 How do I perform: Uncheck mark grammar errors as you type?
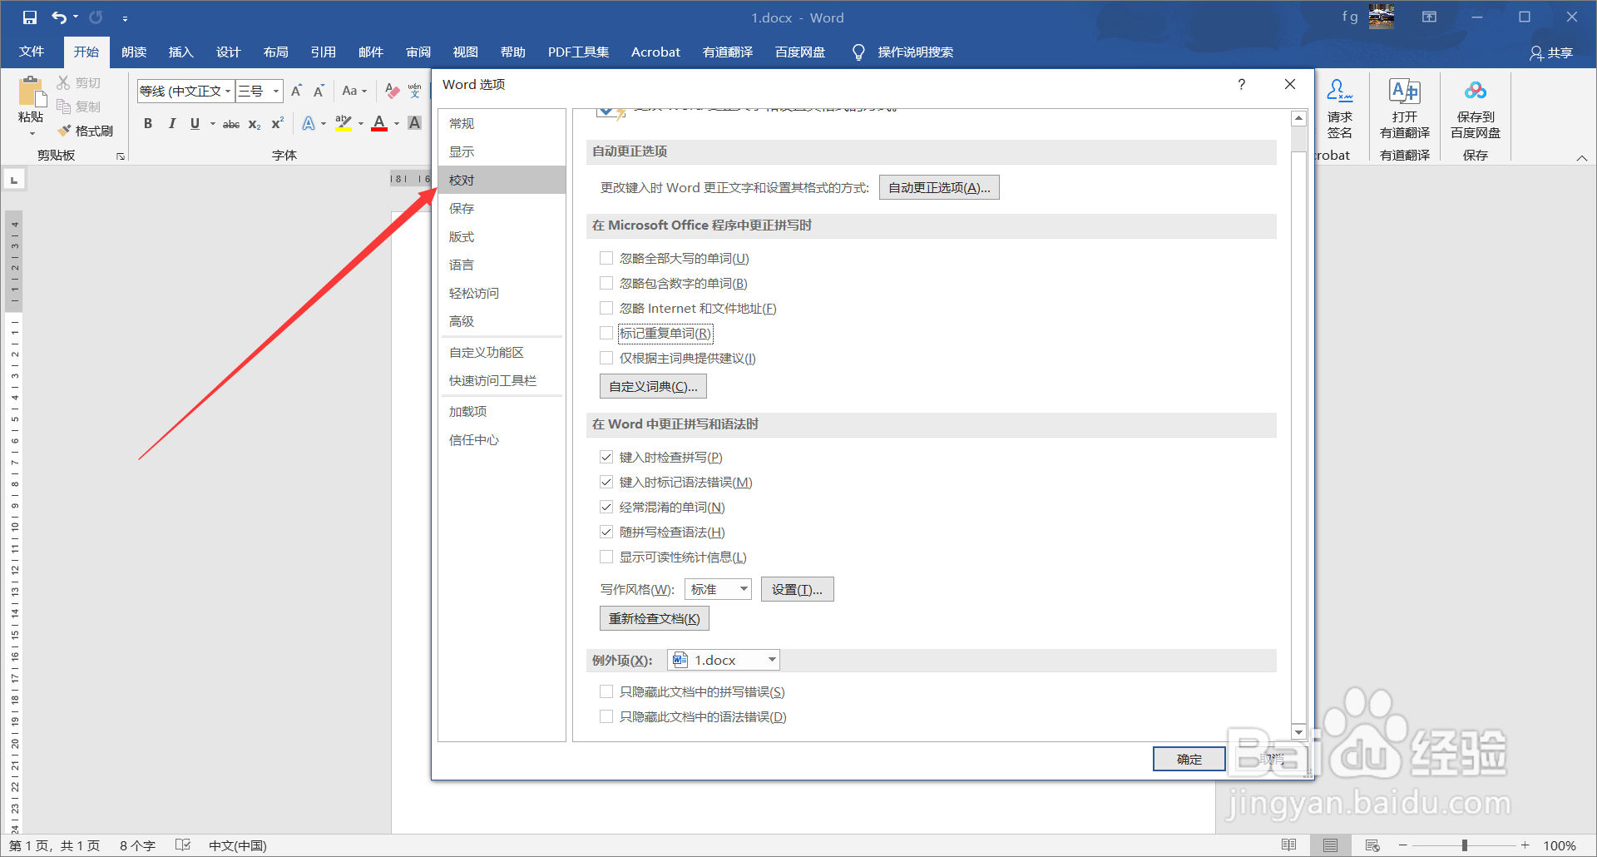(x=606, y=482)
